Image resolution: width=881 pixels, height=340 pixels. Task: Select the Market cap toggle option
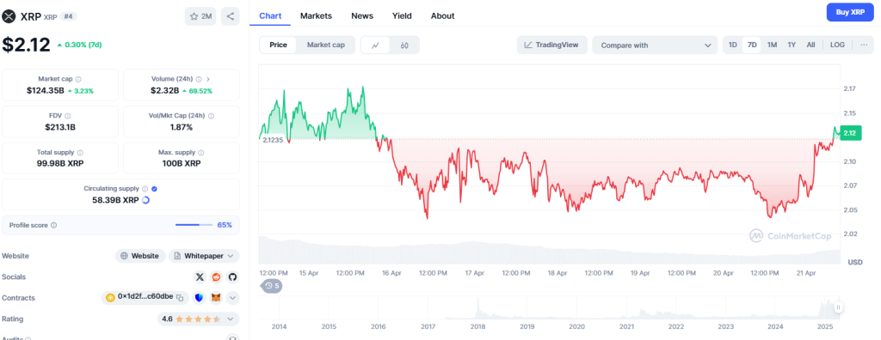[325, 46]
